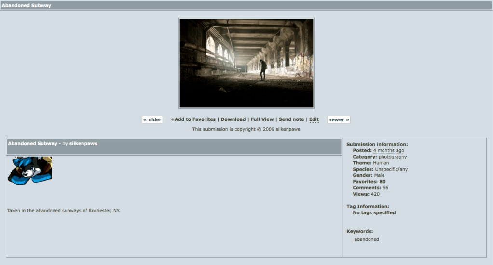Click the Rochester, NY description text
This screenshot has height=265, width=493.
coord(63,211)
